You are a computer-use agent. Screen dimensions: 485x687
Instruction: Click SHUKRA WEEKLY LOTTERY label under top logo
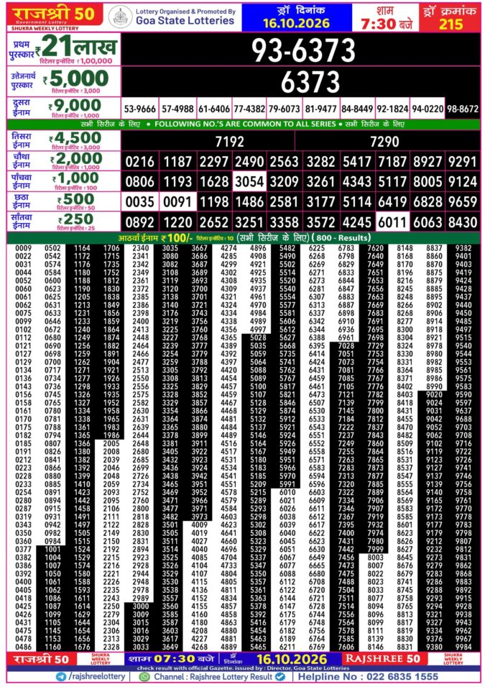[x=45, y=29]
